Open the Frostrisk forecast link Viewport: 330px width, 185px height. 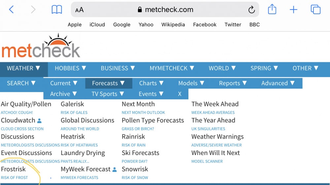(x=13, y=169)
